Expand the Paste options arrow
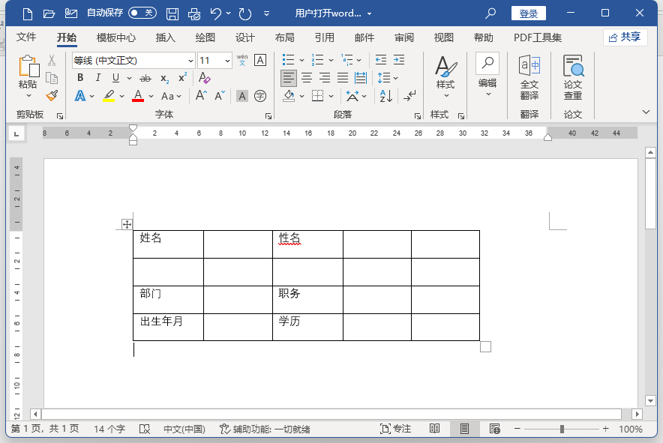 point(28,96)
